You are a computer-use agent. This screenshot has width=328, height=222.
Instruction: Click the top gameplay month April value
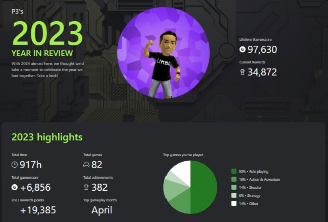[102, 210]
